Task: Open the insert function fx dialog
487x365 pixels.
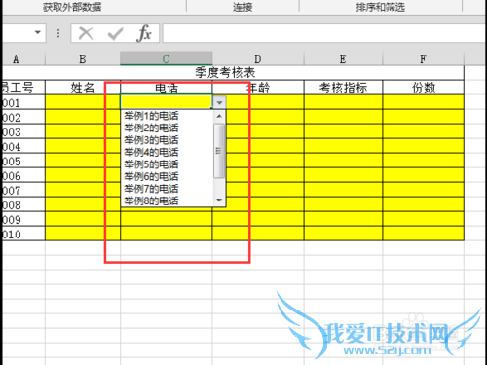Action: tap(144, 33)
